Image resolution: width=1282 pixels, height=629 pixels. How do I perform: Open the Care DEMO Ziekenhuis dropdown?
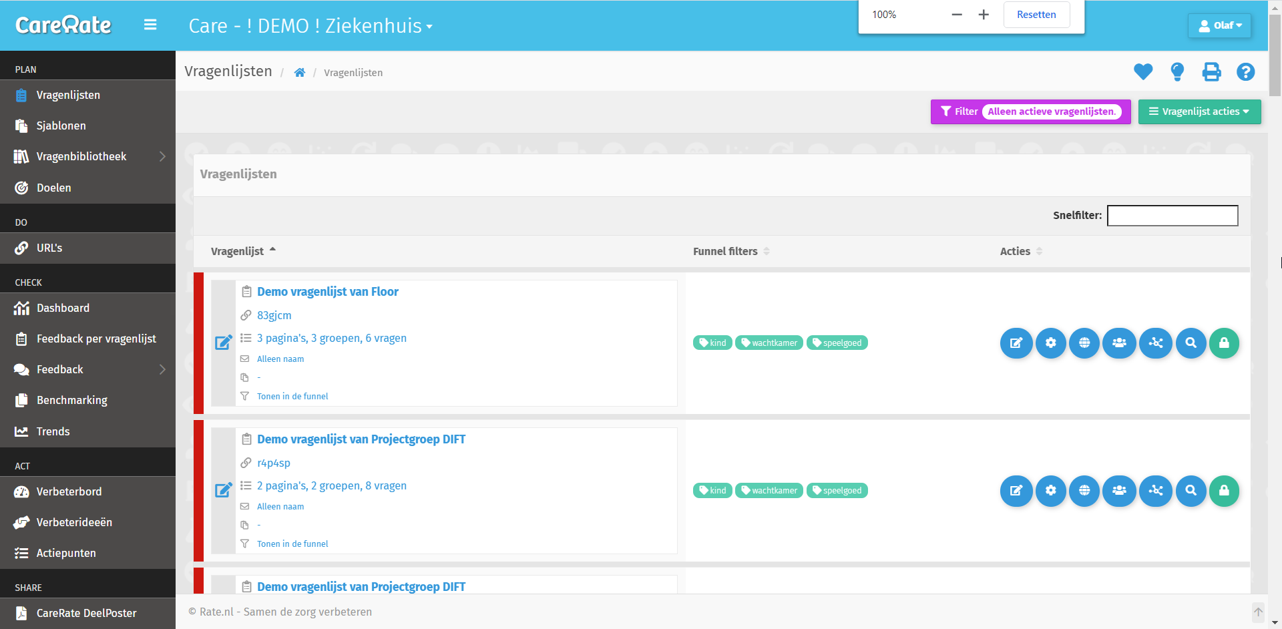coord(310,26)
